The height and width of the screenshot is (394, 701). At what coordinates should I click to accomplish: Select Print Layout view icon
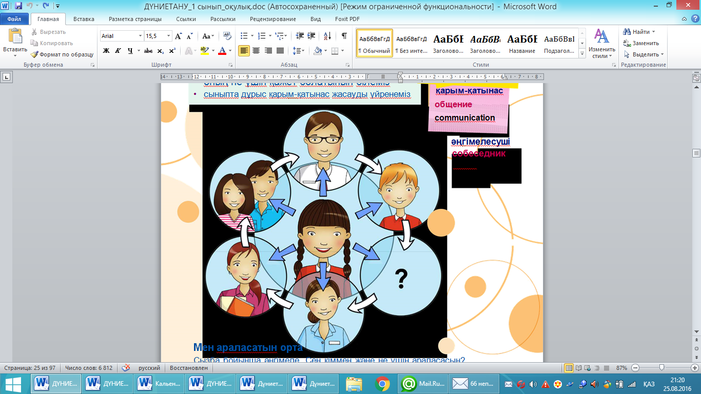(569, 368)
